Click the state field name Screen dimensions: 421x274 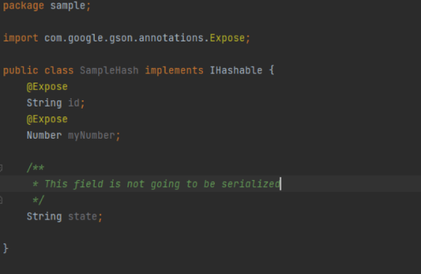pyautogui.click(x=82, y=217)
